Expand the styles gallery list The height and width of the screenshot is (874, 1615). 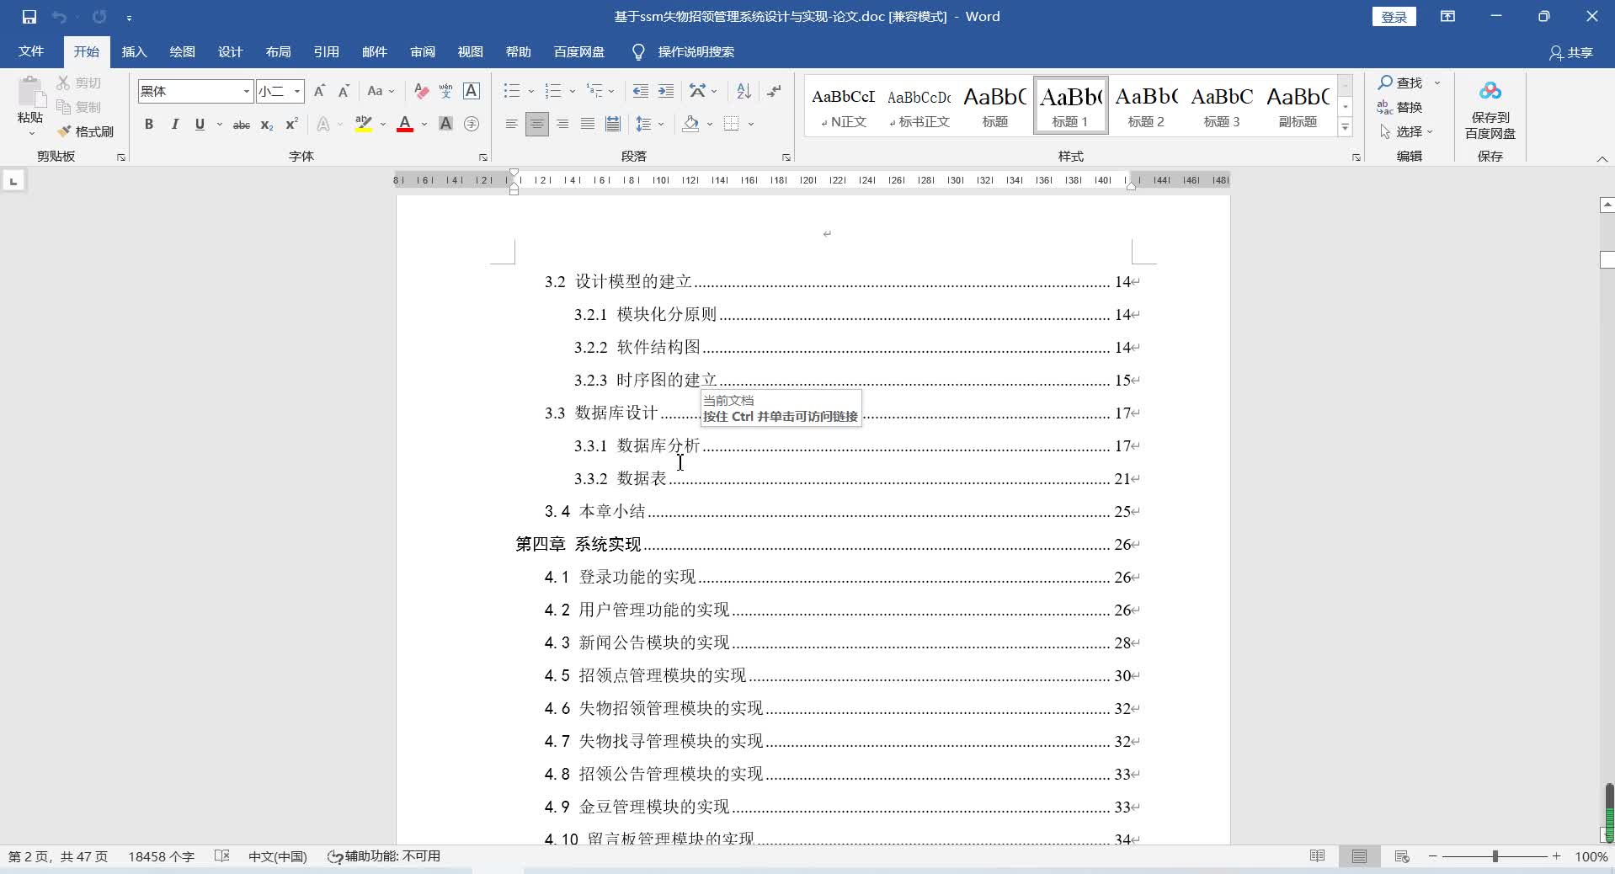1345,127
